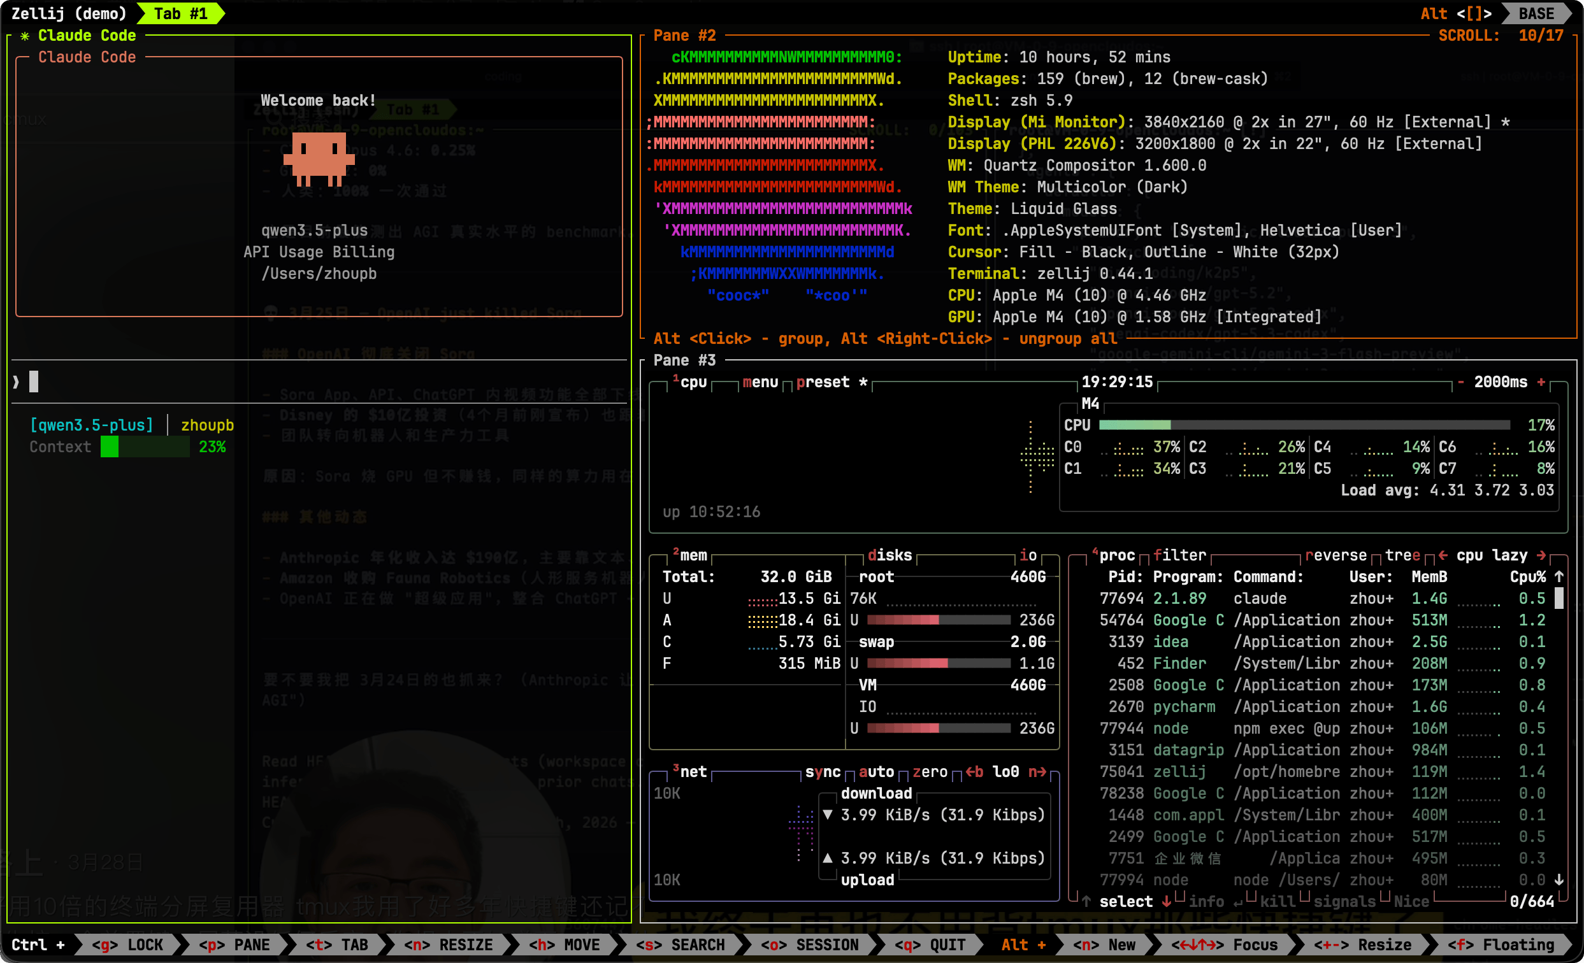Click the select down arrow in proc footer
1584x963 pixels.
pos(1166,901)
